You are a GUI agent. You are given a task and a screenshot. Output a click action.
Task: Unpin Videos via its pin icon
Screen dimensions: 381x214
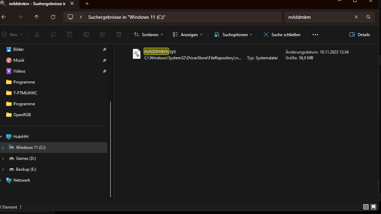coord(104,71)
